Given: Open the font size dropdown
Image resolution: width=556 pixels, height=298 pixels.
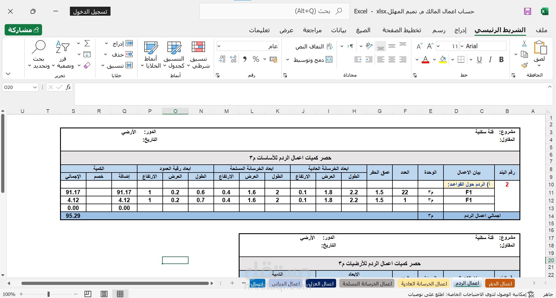Looking at the screenshot, I should click(x=438, y=46).
